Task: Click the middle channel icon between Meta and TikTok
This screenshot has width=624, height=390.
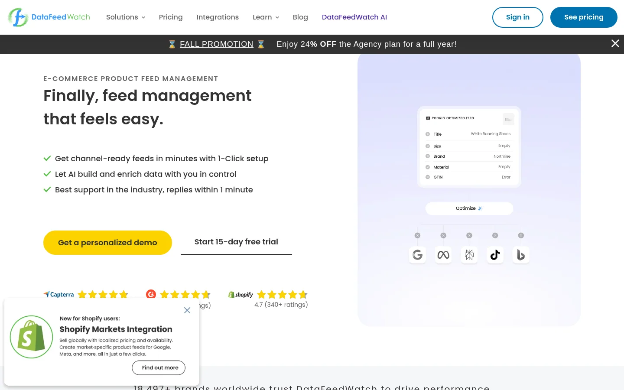Action: (469, 255)
